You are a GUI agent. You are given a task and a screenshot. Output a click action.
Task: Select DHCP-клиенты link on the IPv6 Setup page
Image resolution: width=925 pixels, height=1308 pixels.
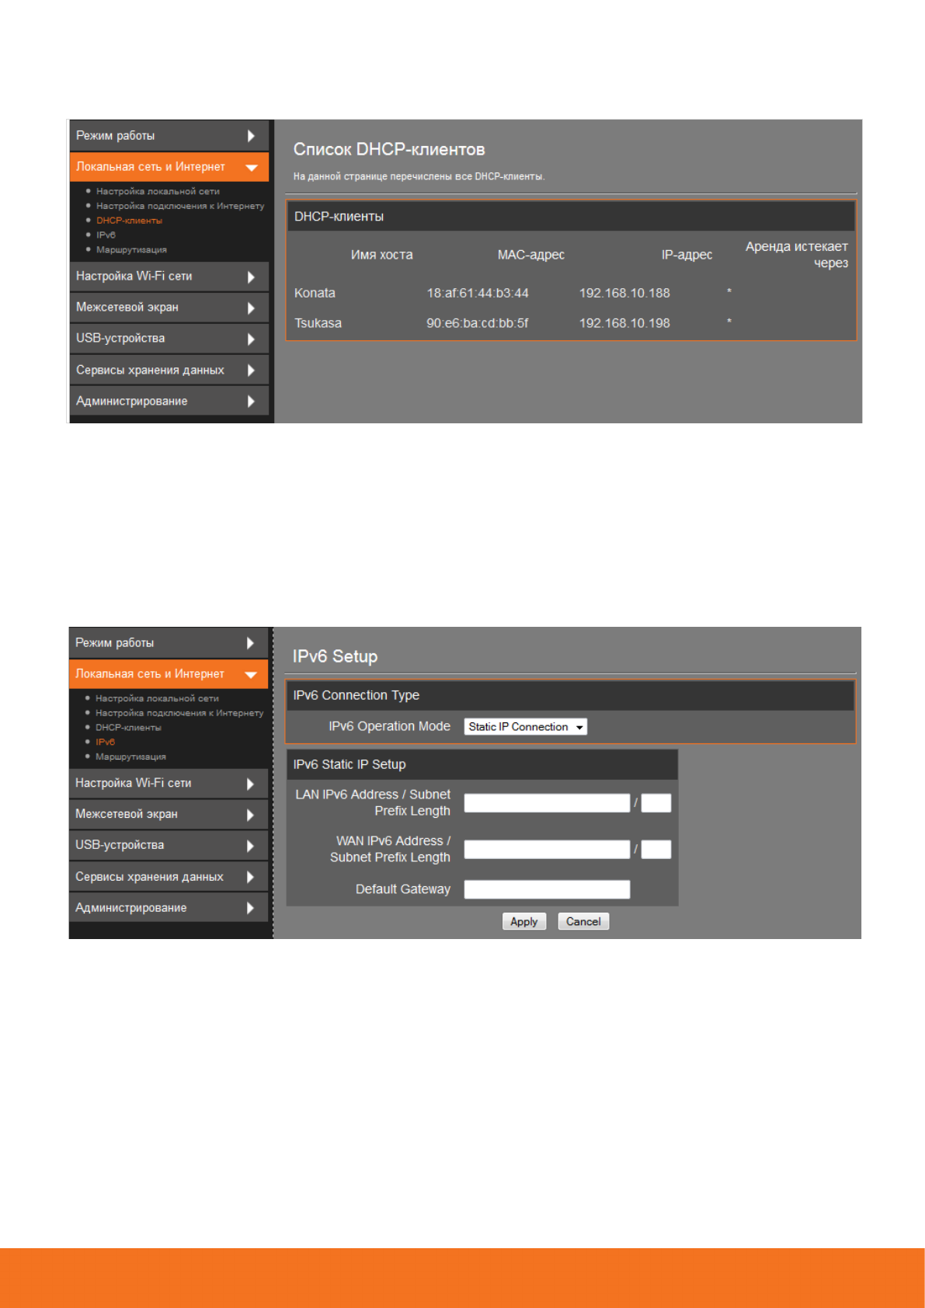[x=128, y=728]
